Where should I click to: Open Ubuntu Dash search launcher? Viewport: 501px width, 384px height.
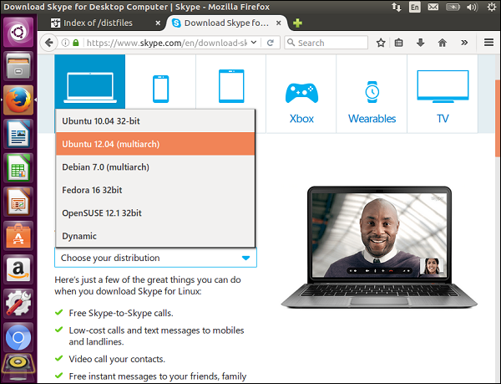(x=18, y=32)
